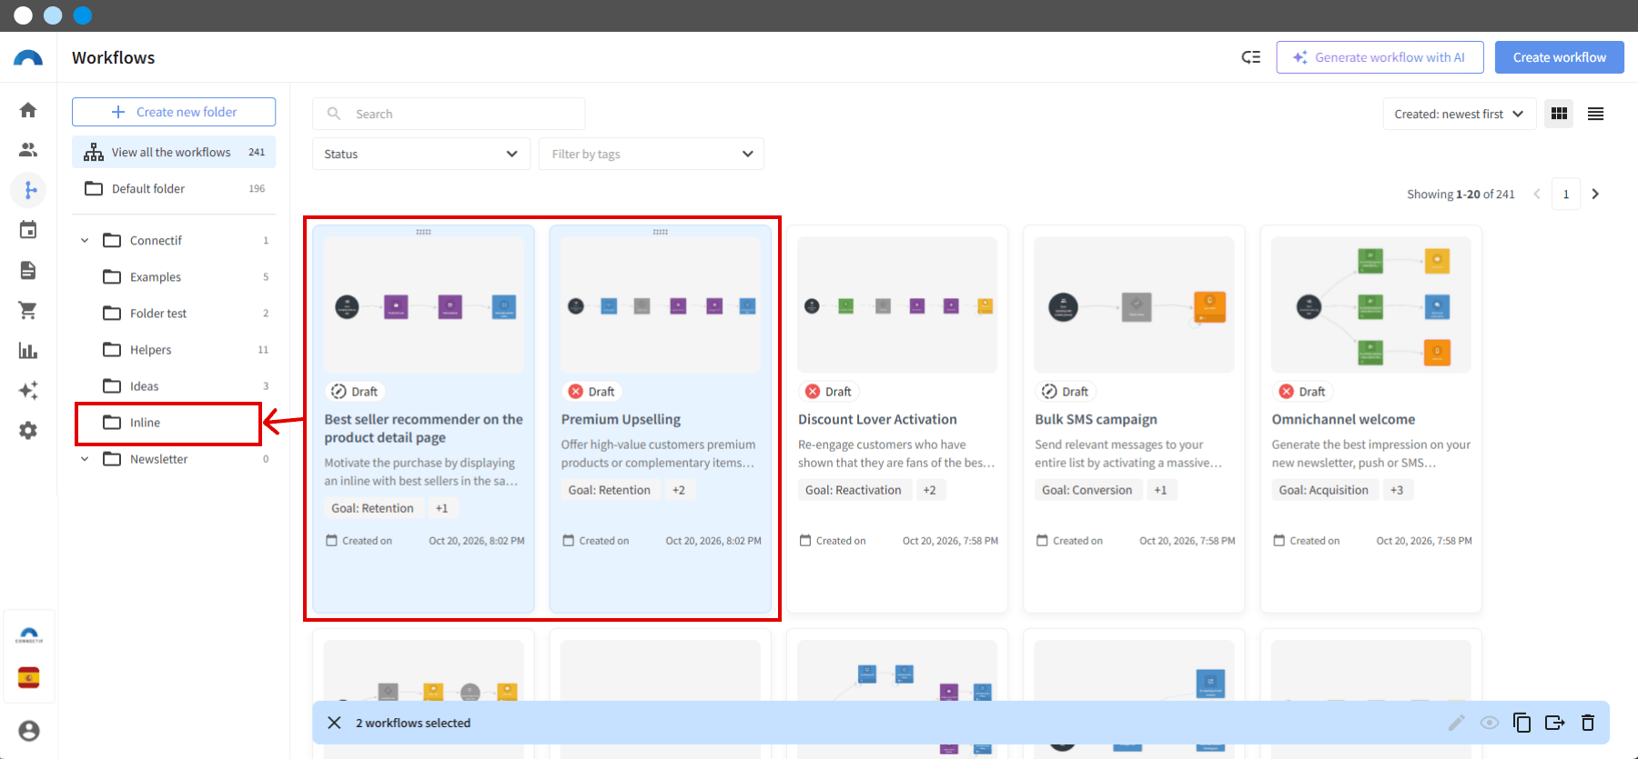This screenshot has width=1638, height=759.
Task: Click the +3 tags badge on Omnichannel welcome
Action: click(x=1397, y=490)
